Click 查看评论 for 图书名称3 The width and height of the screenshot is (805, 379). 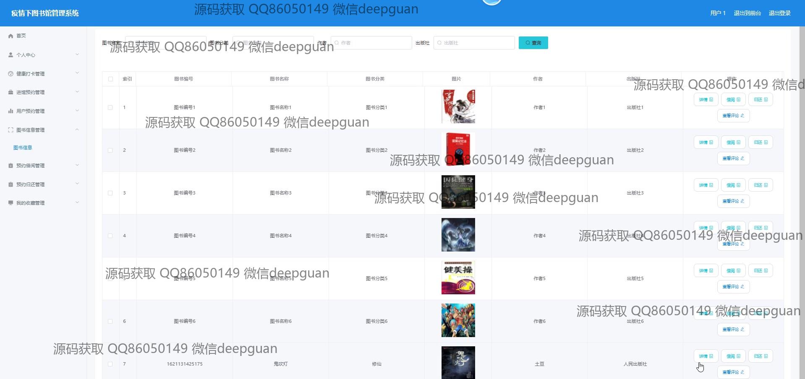[733, 201]
